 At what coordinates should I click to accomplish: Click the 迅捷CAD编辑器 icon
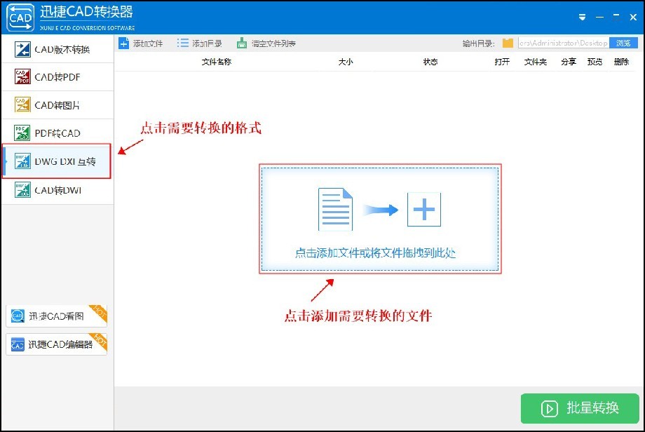18,344
